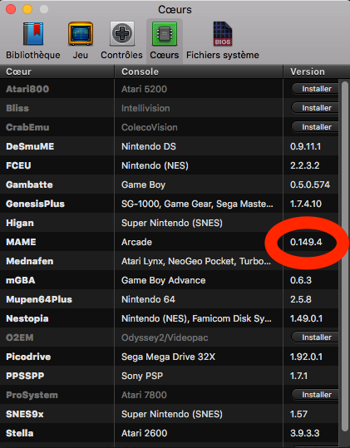Click Picodrive version 1.92.0.1
This screenshot has height=448, width=350.
click(x=306, y=357)
